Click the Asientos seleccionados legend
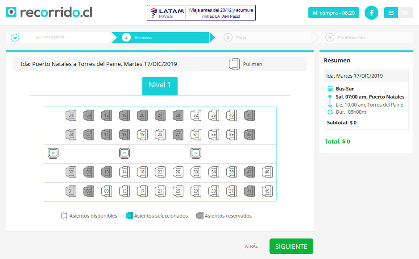The width and height of the screenshot is (419, 259). click(157, 216)
